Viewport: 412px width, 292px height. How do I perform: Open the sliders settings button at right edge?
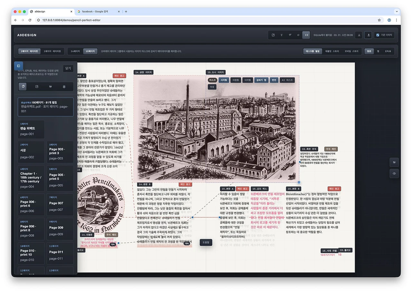tap(394, 162)
